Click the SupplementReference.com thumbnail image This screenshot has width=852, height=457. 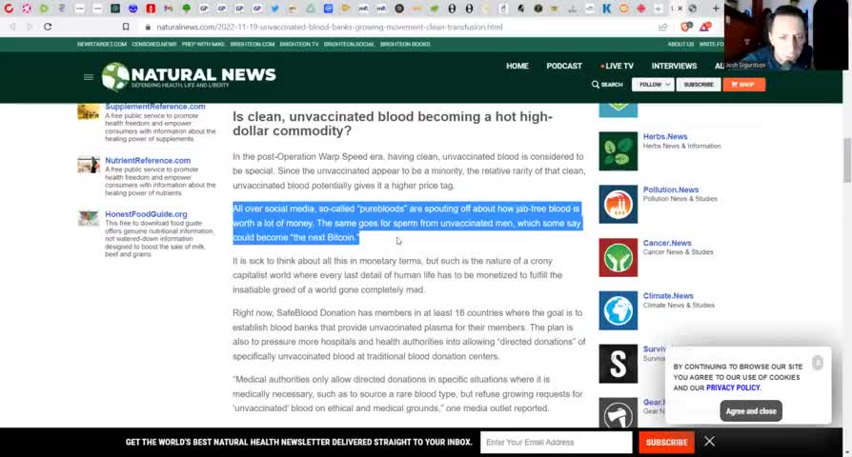tap(89, 110)
